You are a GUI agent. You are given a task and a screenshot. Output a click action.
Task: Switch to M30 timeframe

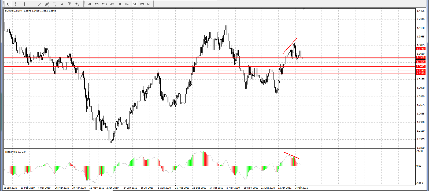112,4
